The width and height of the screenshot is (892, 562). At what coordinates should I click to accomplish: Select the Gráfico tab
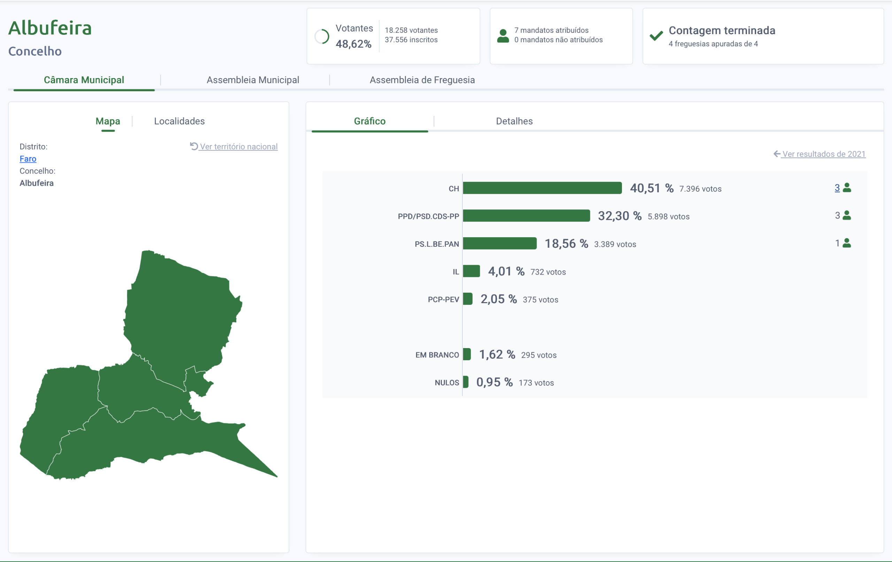tap(369, 121)
